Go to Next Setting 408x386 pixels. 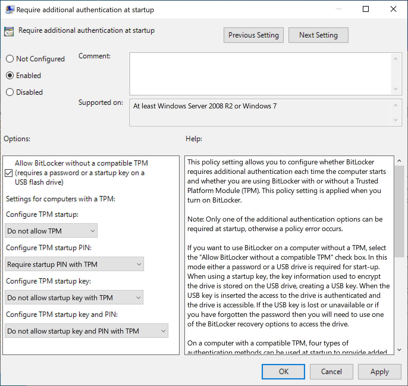coord(318,35)
